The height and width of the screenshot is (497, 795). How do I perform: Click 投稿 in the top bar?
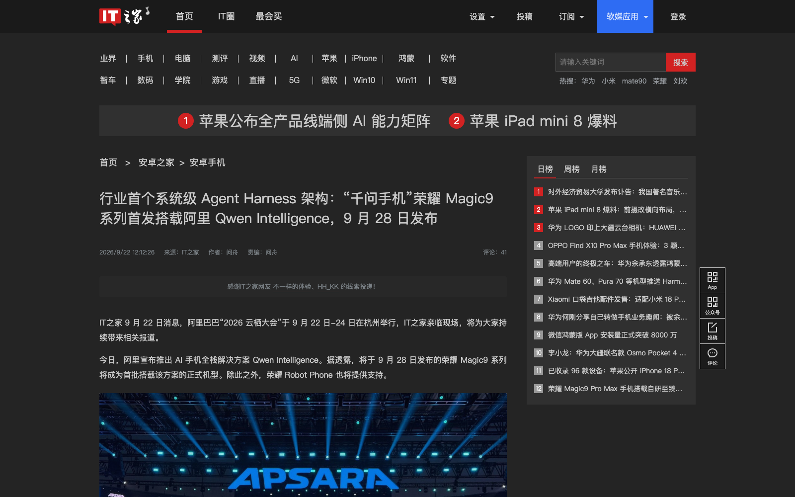point(525,16)
